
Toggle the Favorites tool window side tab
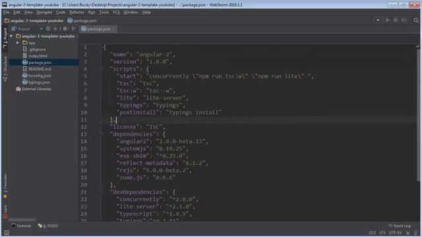5,186
